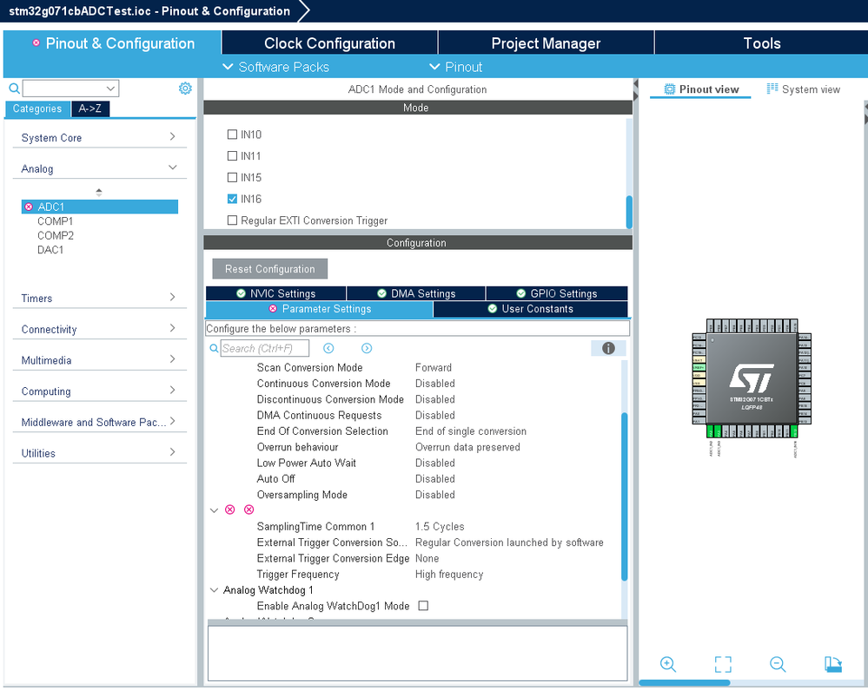Collapse the group with red error icons
868x690 pixels.
click(x=215, y=509)
